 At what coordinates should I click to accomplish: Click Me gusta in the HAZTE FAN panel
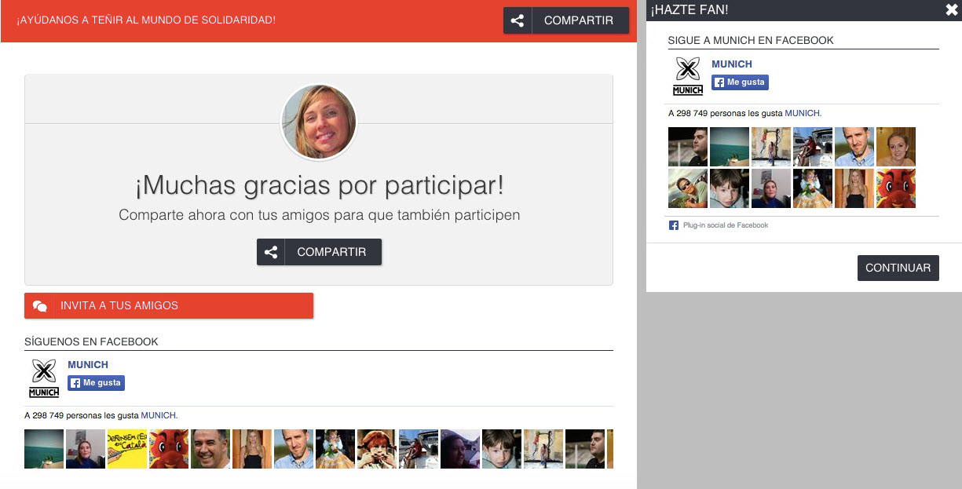(x=741, y=82)
